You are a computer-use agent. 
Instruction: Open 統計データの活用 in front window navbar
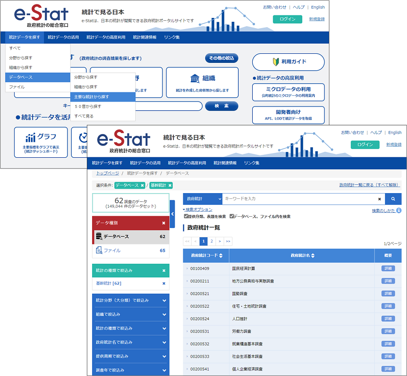145,163
